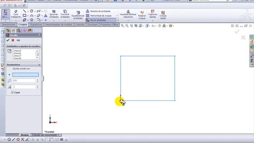Open the Calcular tab
Screen dimensions: 254x143
click(x=80, y=25)
